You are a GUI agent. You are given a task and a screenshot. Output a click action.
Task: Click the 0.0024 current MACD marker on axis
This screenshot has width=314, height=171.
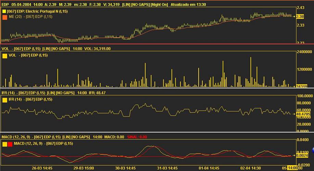(302, 155)
